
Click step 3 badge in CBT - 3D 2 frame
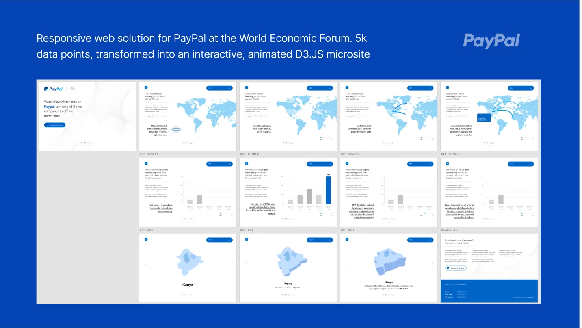click(x=247, y=239)
